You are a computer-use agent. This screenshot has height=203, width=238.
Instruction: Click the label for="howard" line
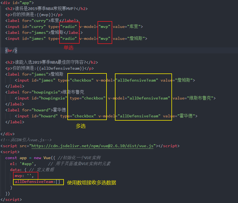coord(36,110)
